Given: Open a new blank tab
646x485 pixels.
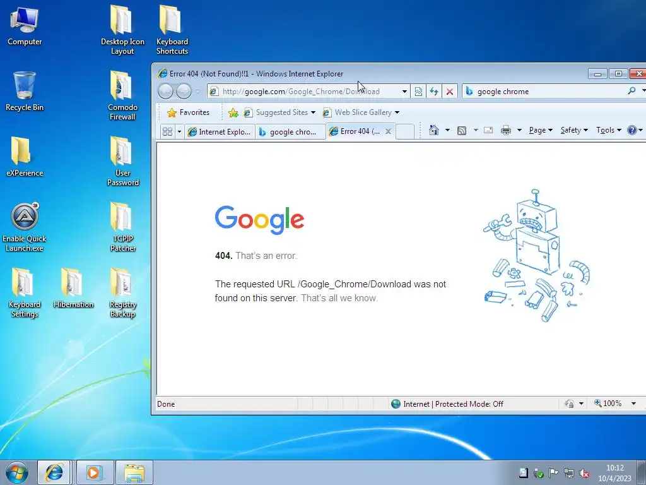Looking at the screenshot, I should (405, 132).
